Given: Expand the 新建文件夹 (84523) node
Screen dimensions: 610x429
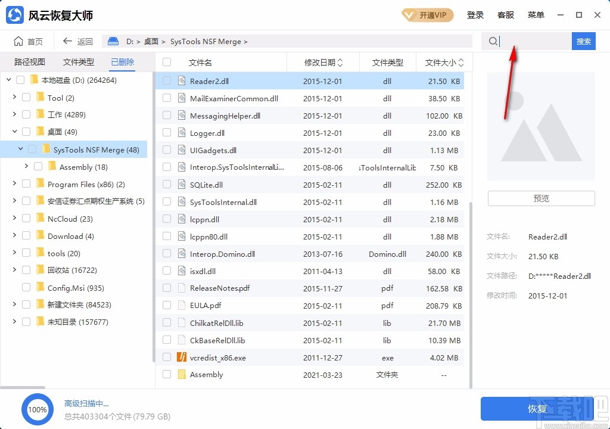Looking at the screenshot, I should [x=14, y=304].
